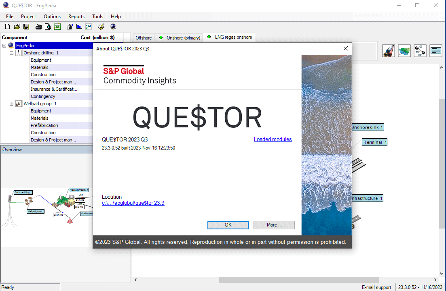Click the Onshore sink 1 label in diagram
446x291 pixels.
(368, 127)
